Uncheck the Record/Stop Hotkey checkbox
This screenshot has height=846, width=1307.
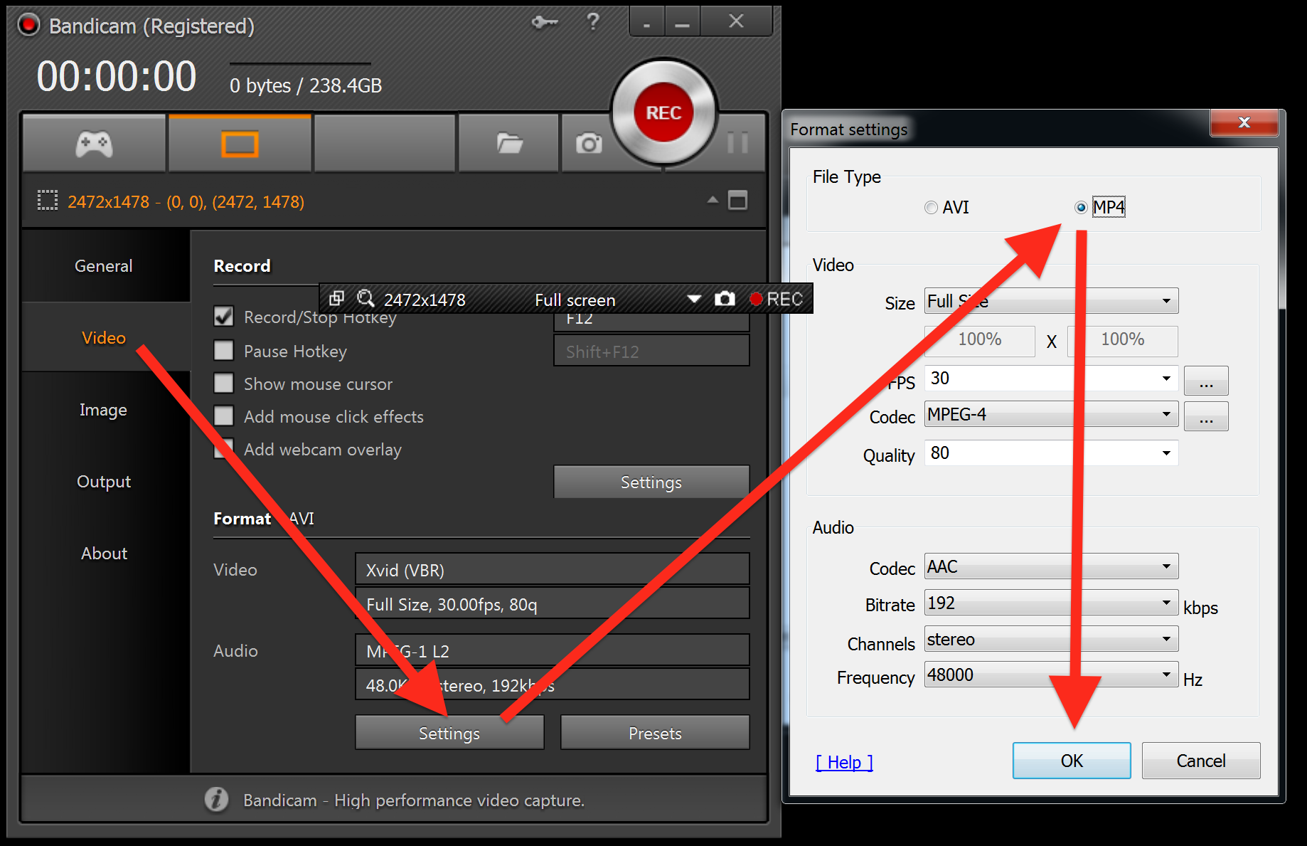click(x=224, y=316)
